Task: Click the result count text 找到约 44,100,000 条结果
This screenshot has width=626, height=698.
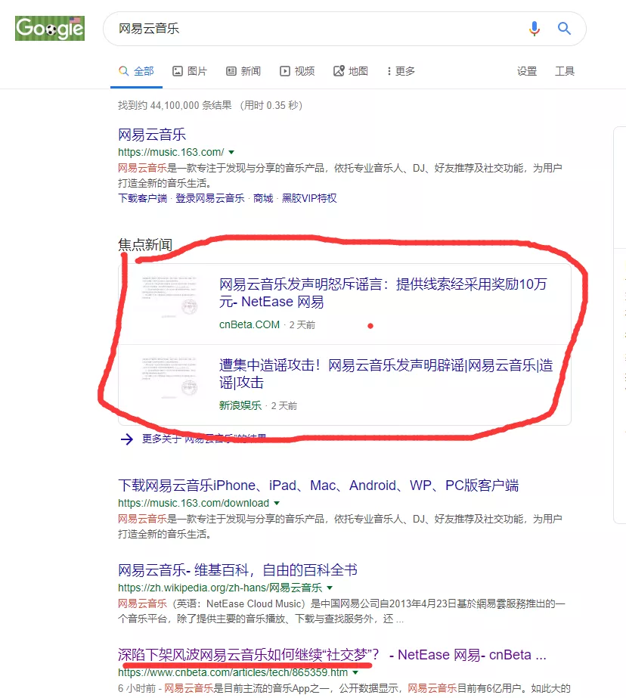Action: (175, 106)
